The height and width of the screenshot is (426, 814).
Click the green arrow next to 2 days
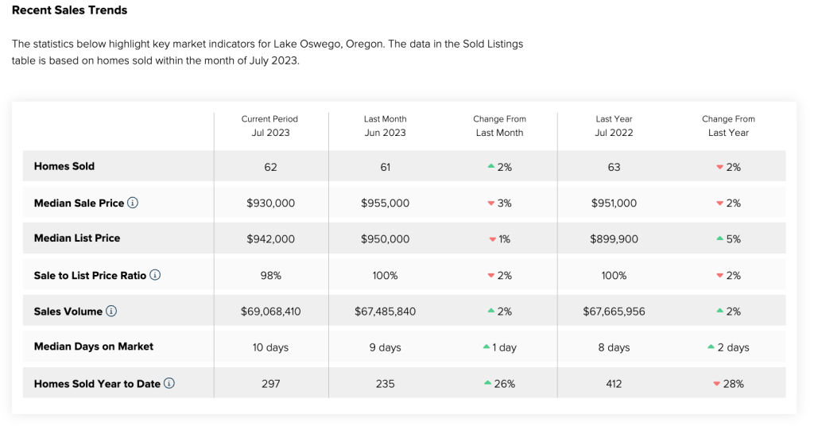(x=711, y=347)
